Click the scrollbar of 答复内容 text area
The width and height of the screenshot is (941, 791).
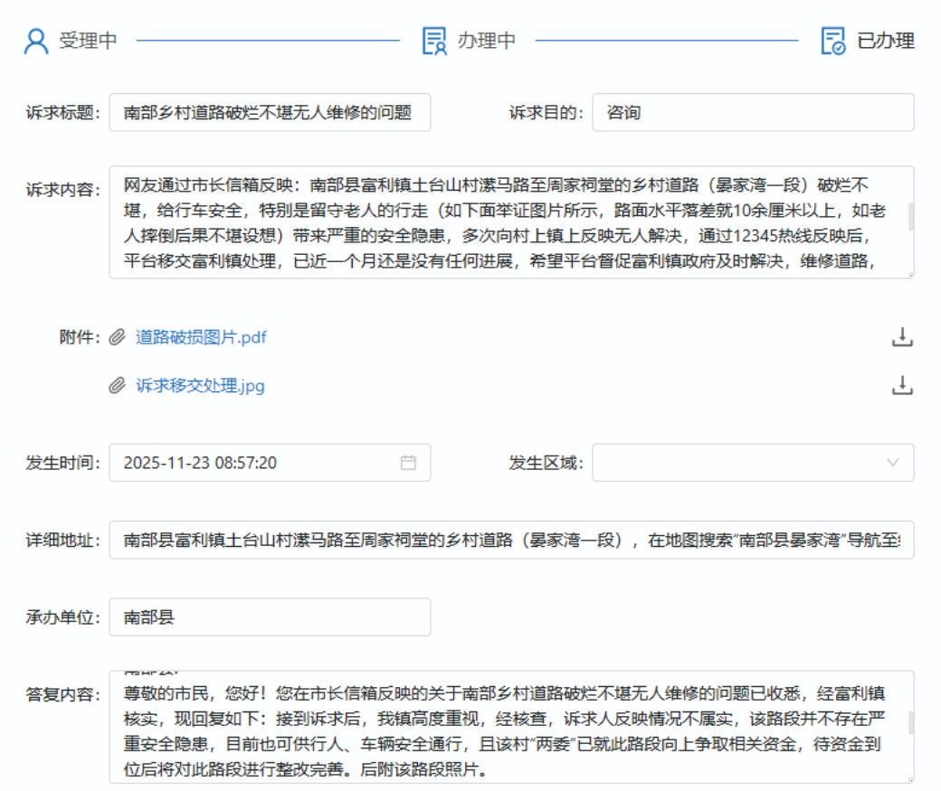(909, 721)
